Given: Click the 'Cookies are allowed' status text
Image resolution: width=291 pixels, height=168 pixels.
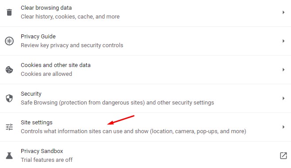Looking at the screenshot, I should click(46, 74).
